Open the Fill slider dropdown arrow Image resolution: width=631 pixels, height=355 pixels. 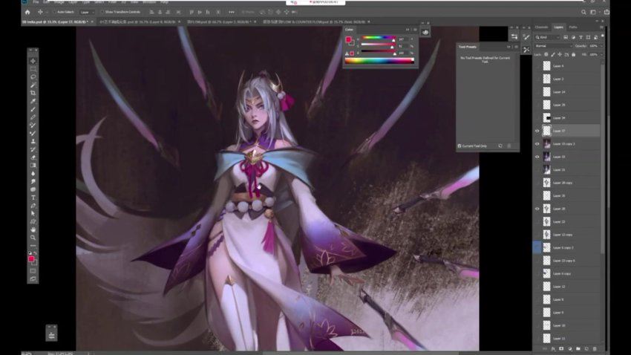pyautogui.click(x=601, y=54)
